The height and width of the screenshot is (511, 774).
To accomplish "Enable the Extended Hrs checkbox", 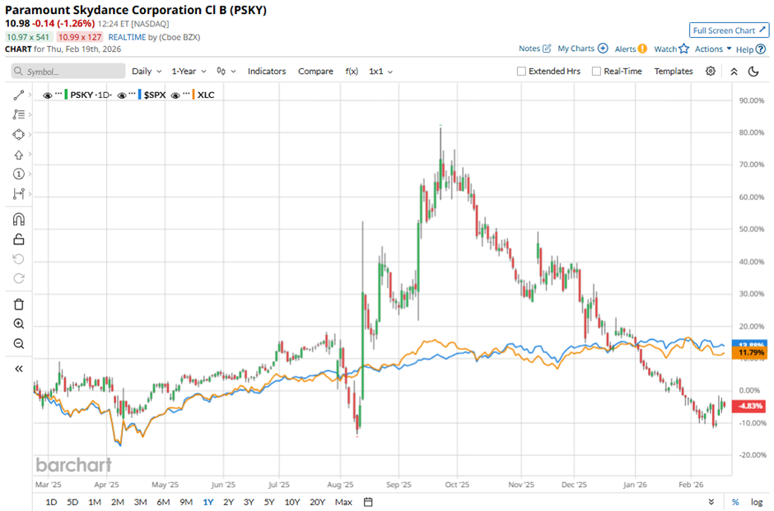I will click(521, 72).
